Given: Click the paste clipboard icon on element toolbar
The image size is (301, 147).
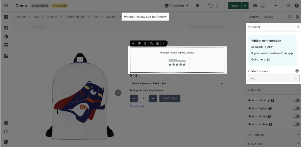Looking at the screenshot, I should (157, 43).
